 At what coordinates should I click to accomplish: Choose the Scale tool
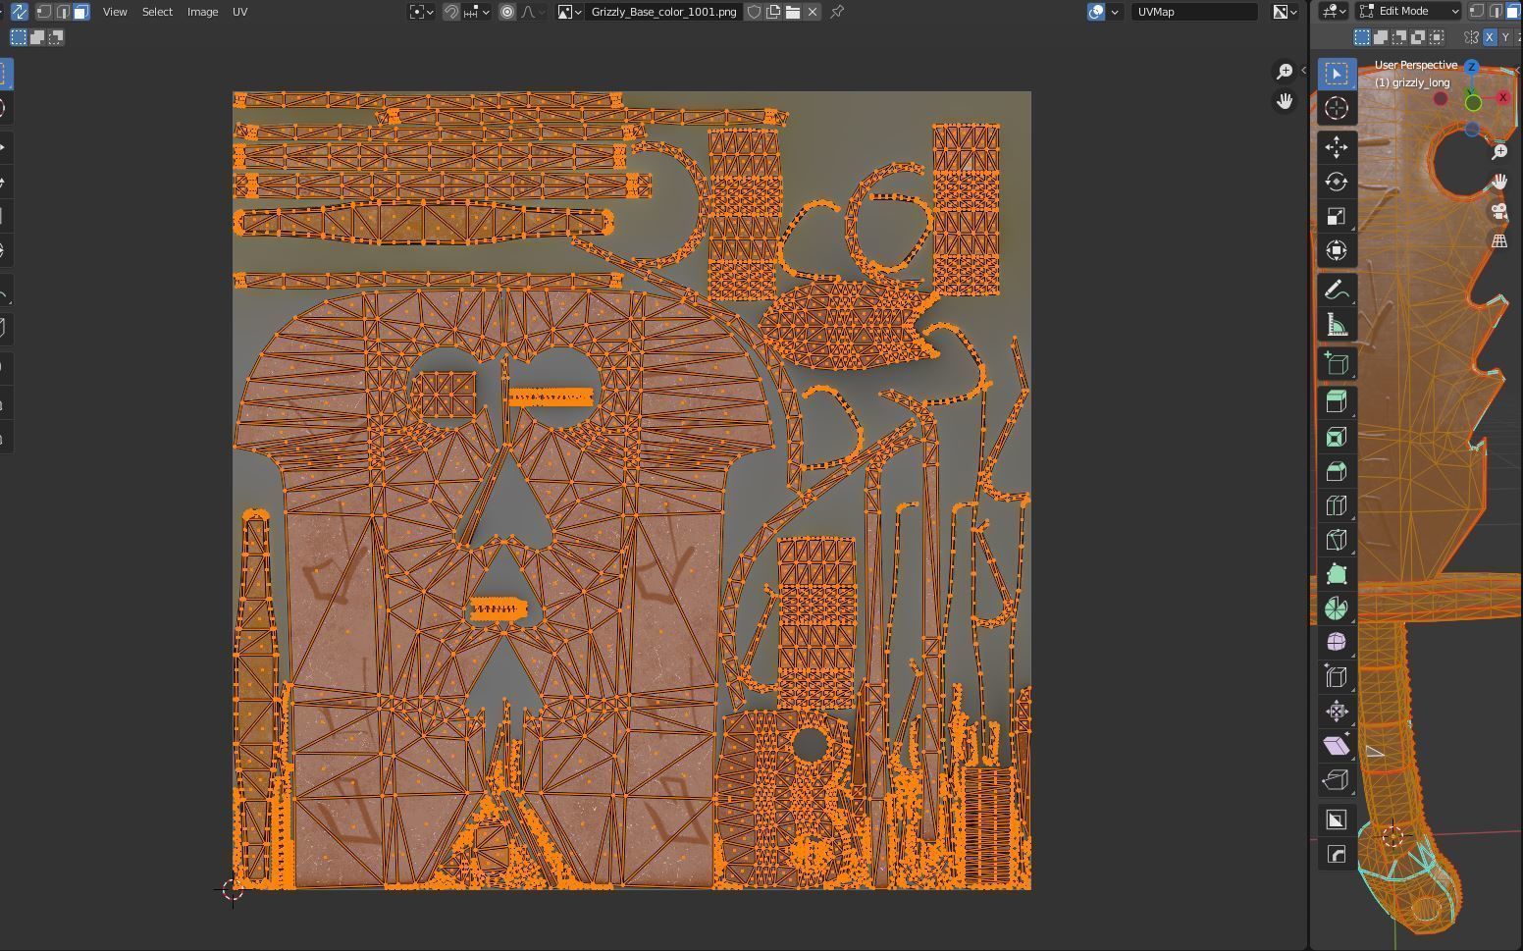[x=1337, y=216]
